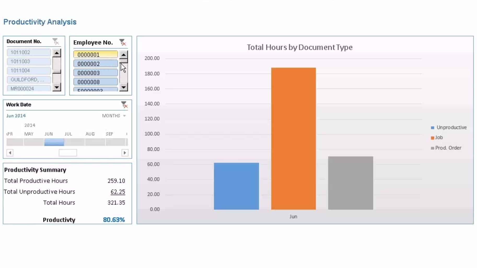This screenshot has height=268, width=477.
Task: Select document 1011003 in slicer
Action: [x=29, y=61]
